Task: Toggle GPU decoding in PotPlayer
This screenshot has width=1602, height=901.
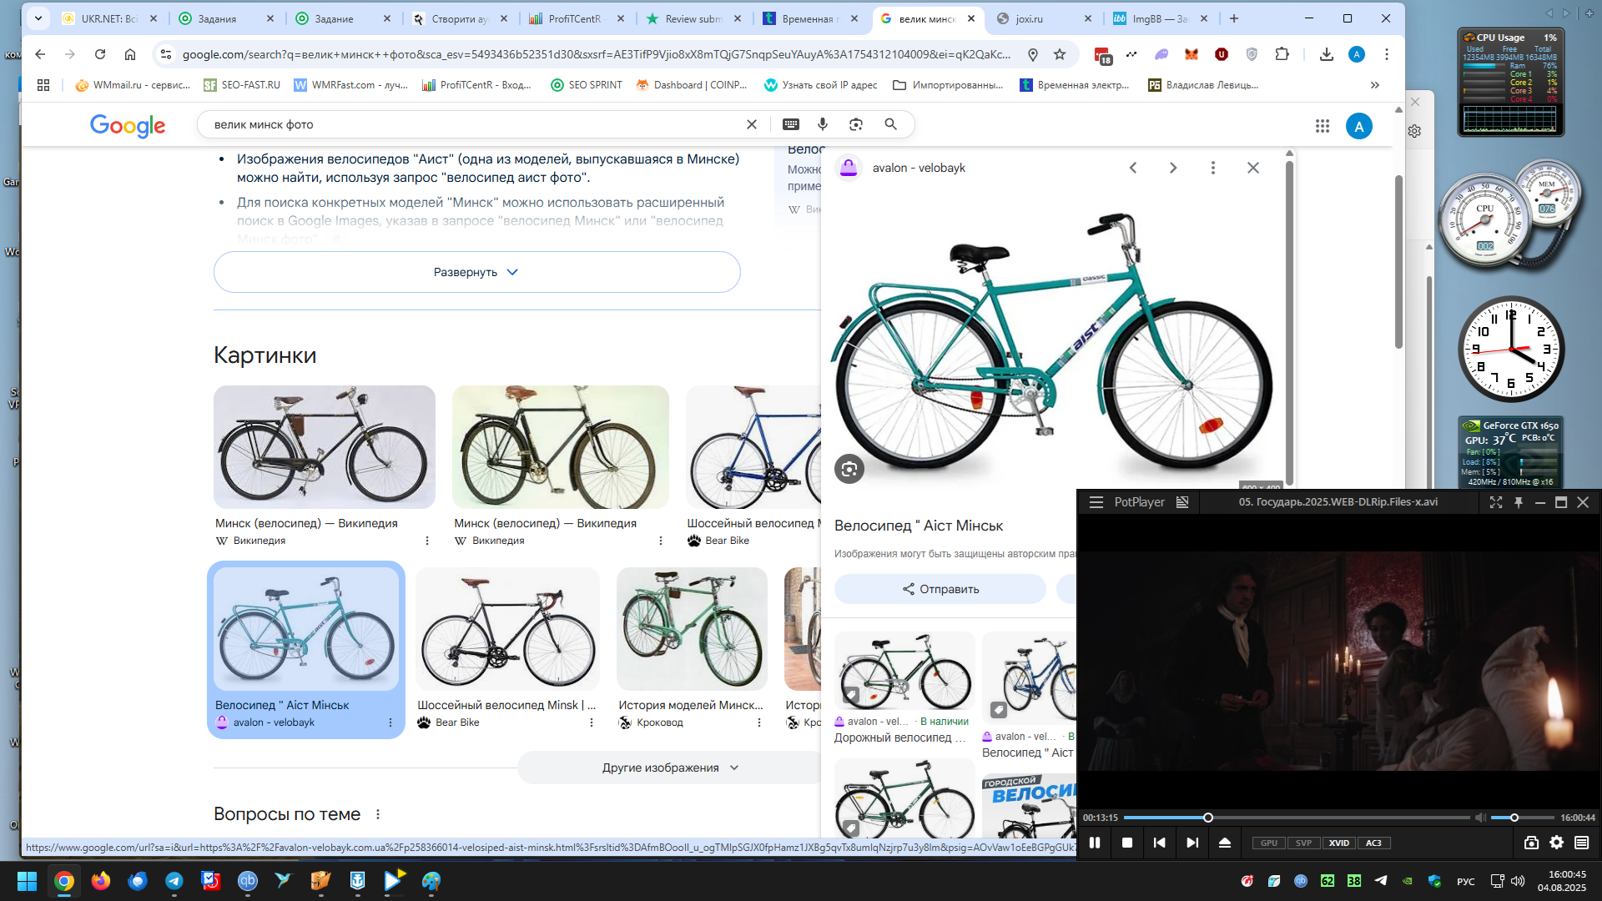Action: coord(1269,843)
